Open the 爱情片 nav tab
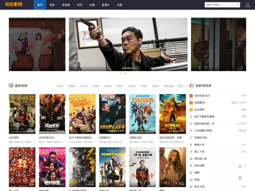The image size is (255, 191). point(106,5)
